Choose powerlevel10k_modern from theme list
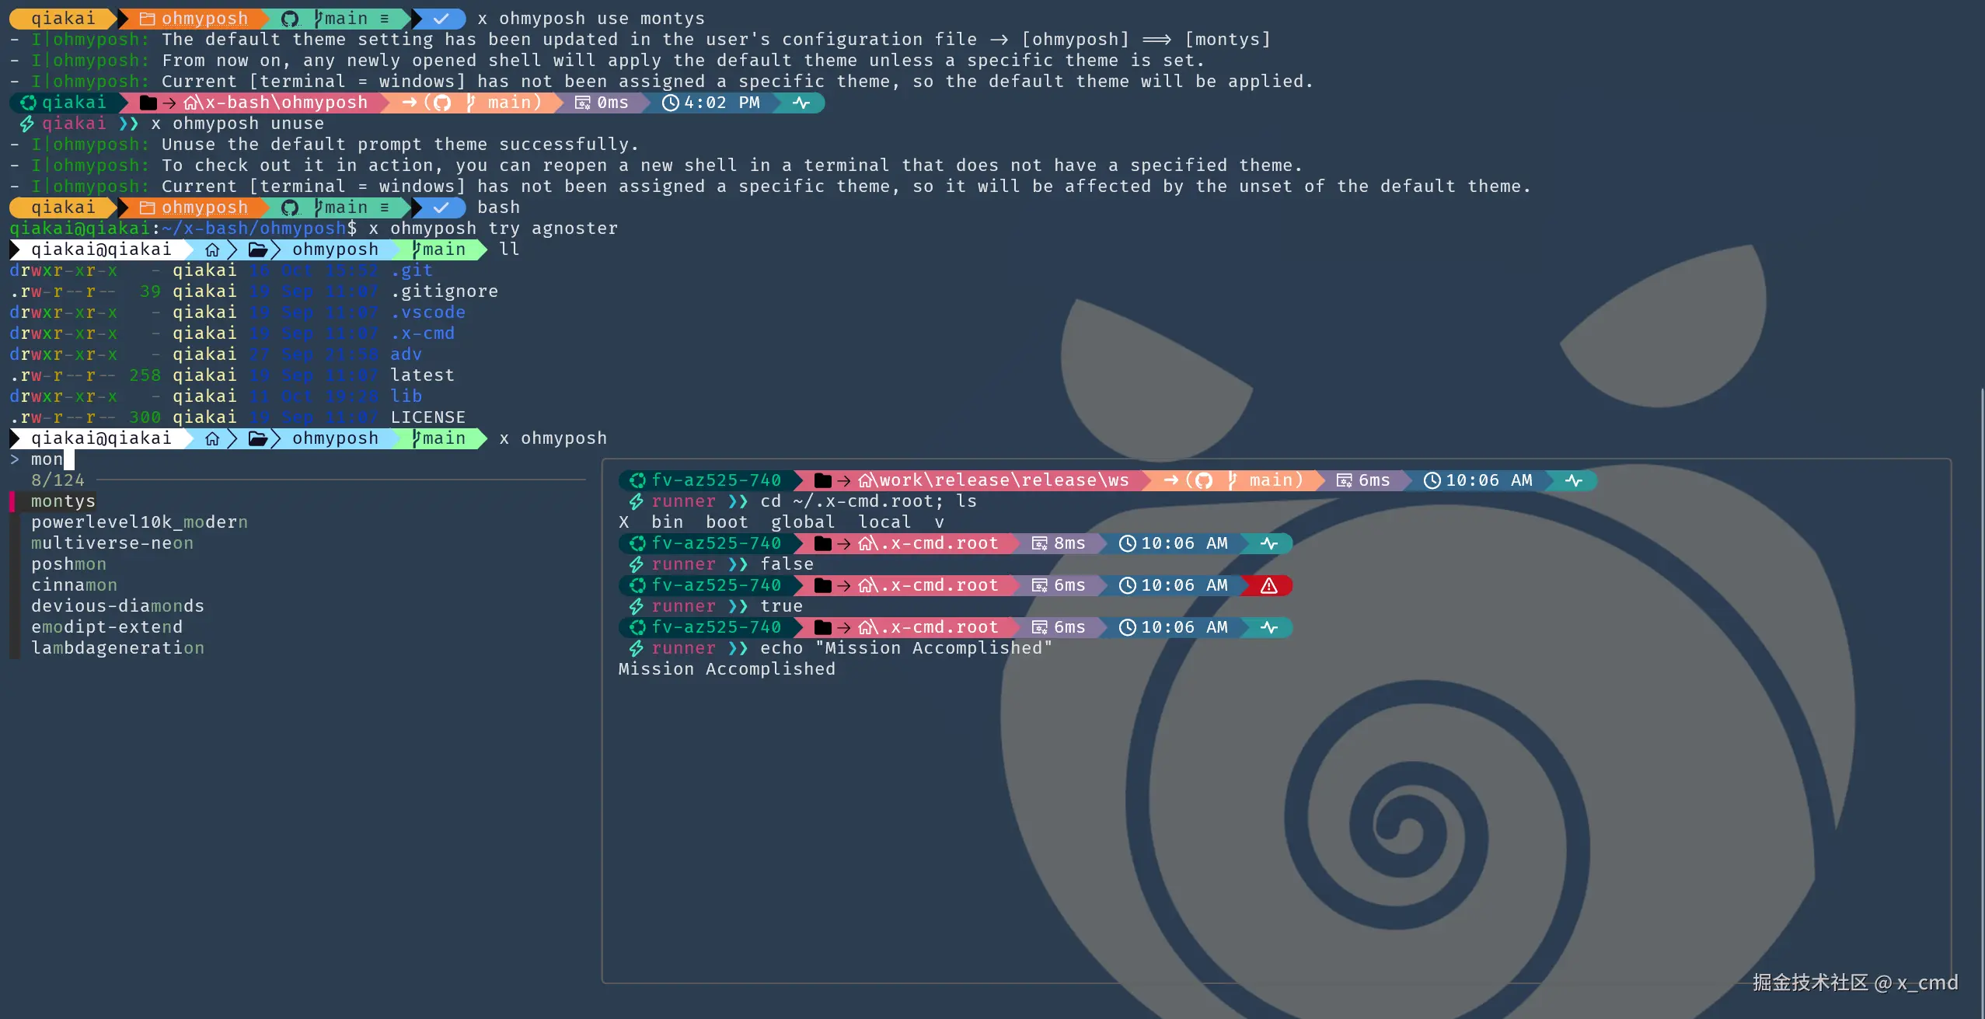This screenshot has height=1019, width=1985. coord(139,522)
